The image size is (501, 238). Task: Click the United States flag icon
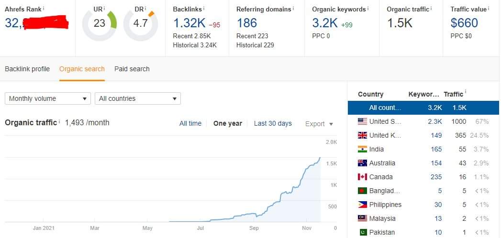362,121
